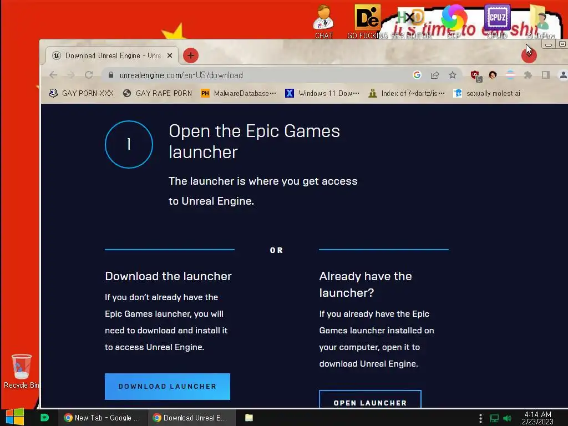Click the browser forward arrow
The width and height of the screenshot is (568, 426).
tap(70, 75)
